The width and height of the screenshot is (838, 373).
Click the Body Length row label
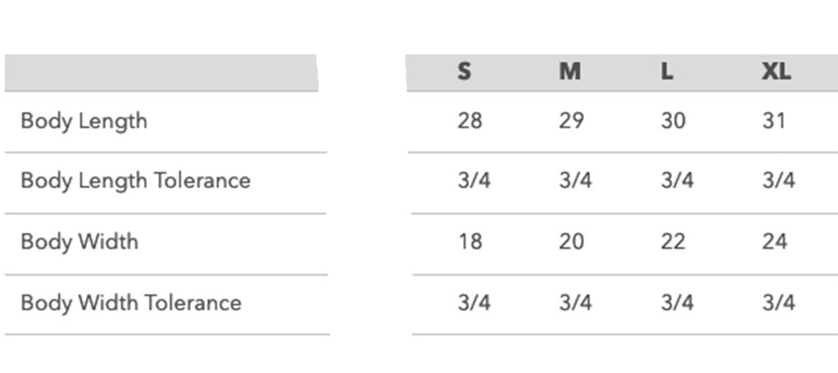pos(84,121)
